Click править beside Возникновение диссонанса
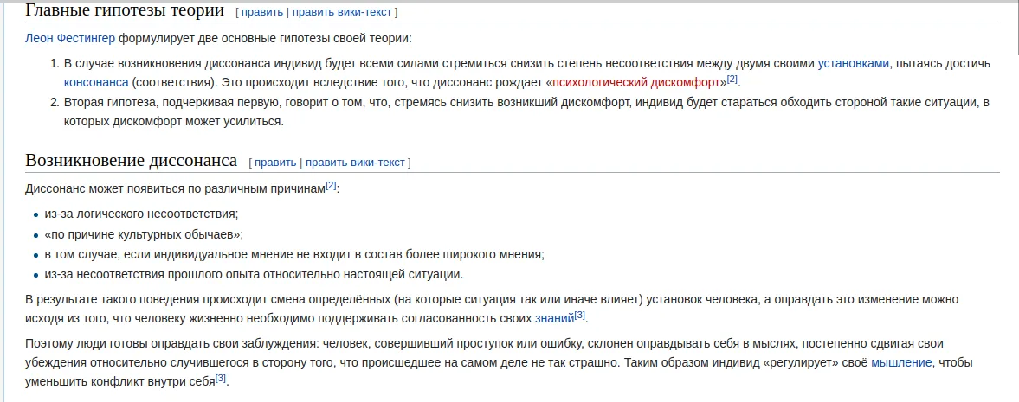 point(275,163)
